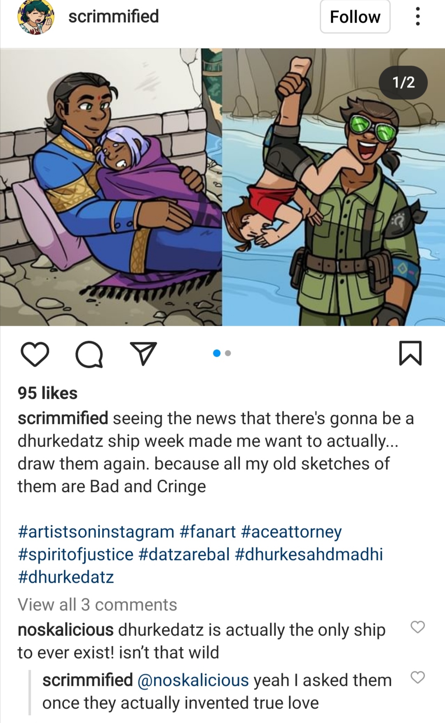Expand View all 3 comments
Screen dimensions: 445x723
97,605
